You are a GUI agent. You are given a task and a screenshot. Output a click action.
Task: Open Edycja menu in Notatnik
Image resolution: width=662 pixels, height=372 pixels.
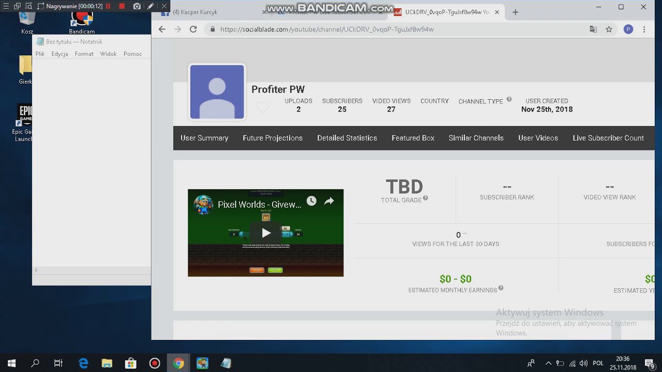tap(59, 54)
